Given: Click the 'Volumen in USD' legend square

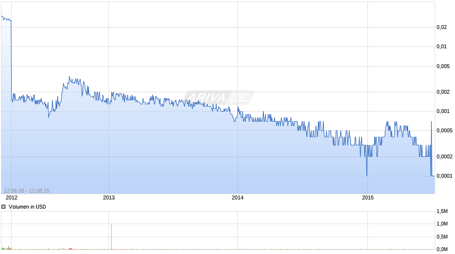Looking at the screenshot, I should (x=3, y=207).
